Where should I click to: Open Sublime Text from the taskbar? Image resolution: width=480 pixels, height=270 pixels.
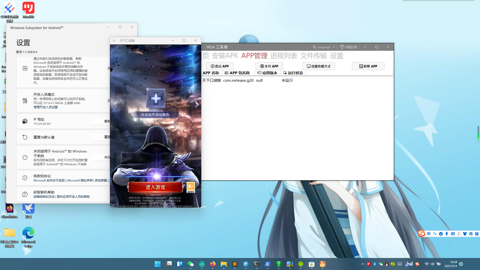coord(235,264)
